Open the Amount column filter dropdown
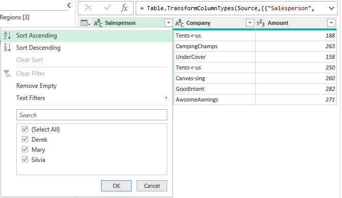 click(x=331, y=23)
